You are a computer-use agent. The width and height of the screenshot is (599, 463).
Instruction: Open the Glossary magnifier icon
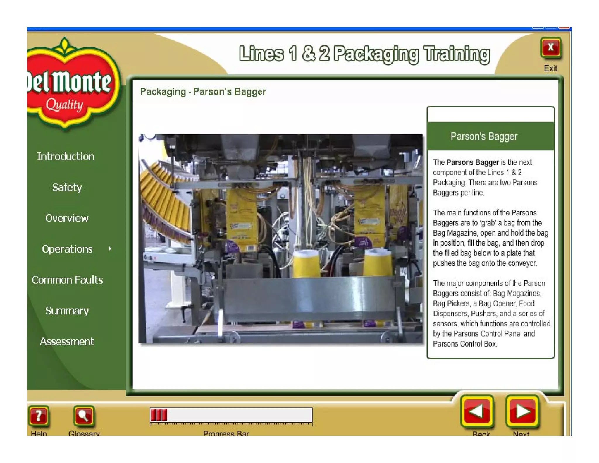[84, 416]
